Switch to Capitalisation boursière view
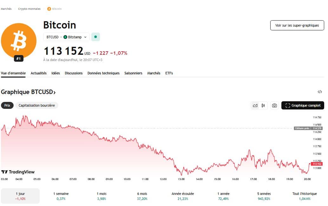 pos(37,105)
